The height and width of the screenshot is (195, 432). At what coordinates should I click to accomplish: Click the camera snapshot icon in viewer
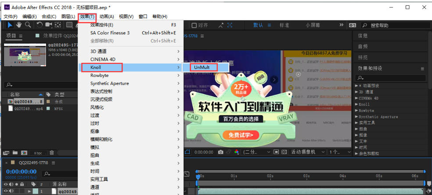coord(221,152)
